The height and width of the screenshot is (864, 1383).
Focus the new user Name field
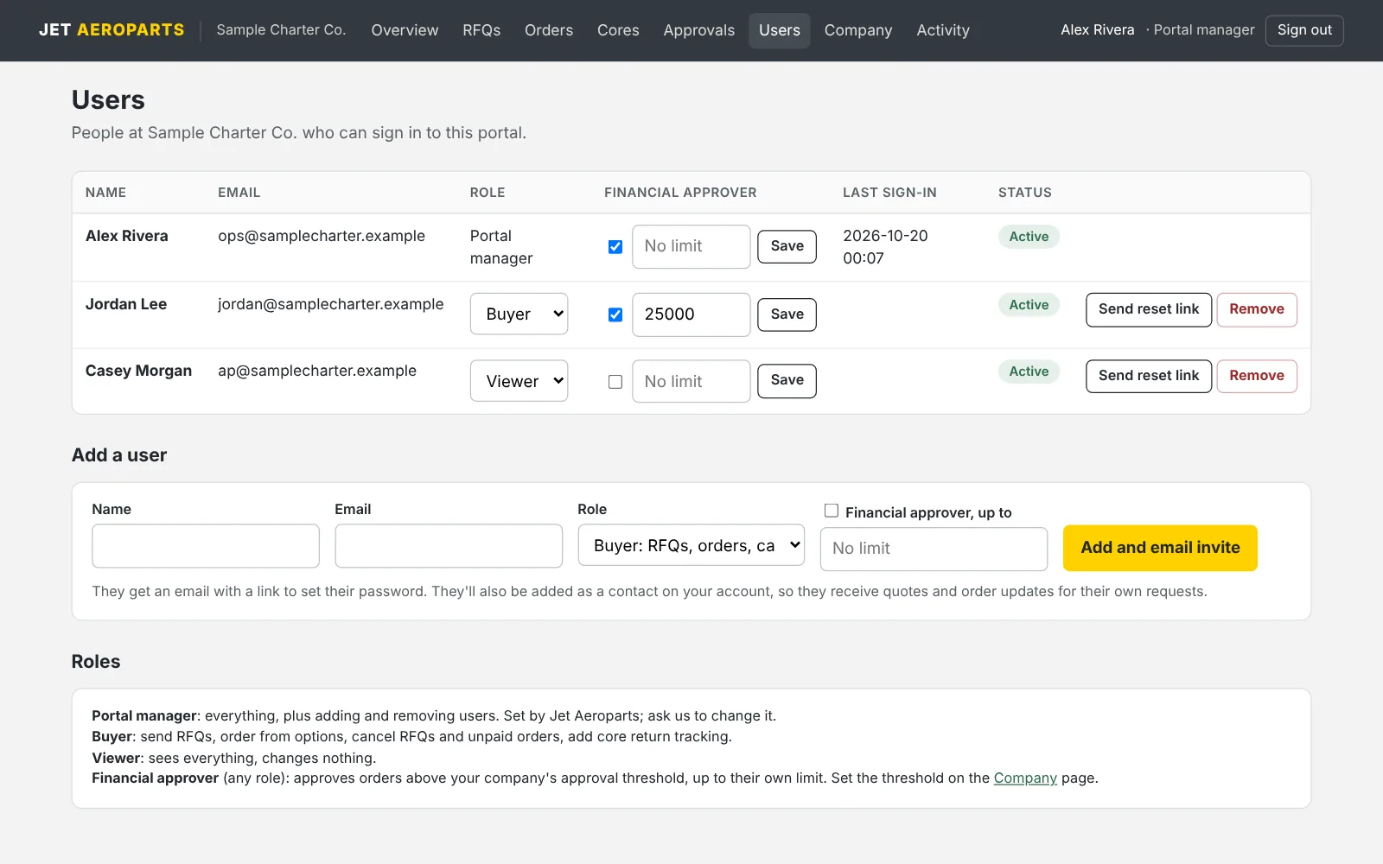tap(206, 546)
